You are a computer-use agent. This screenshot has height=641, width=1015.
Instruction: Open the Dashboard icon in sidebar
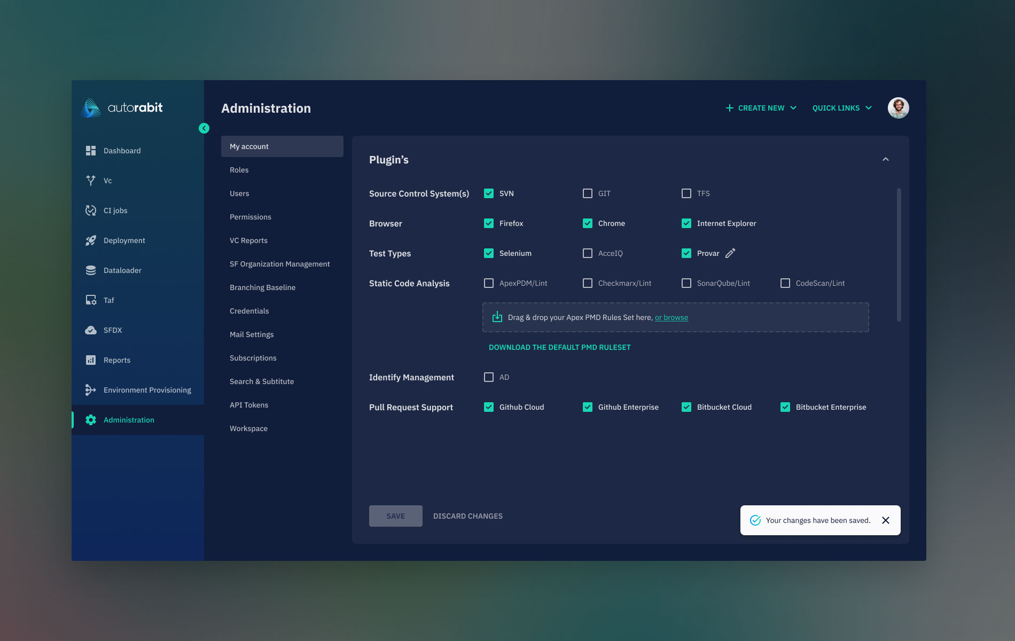point(91,151)
